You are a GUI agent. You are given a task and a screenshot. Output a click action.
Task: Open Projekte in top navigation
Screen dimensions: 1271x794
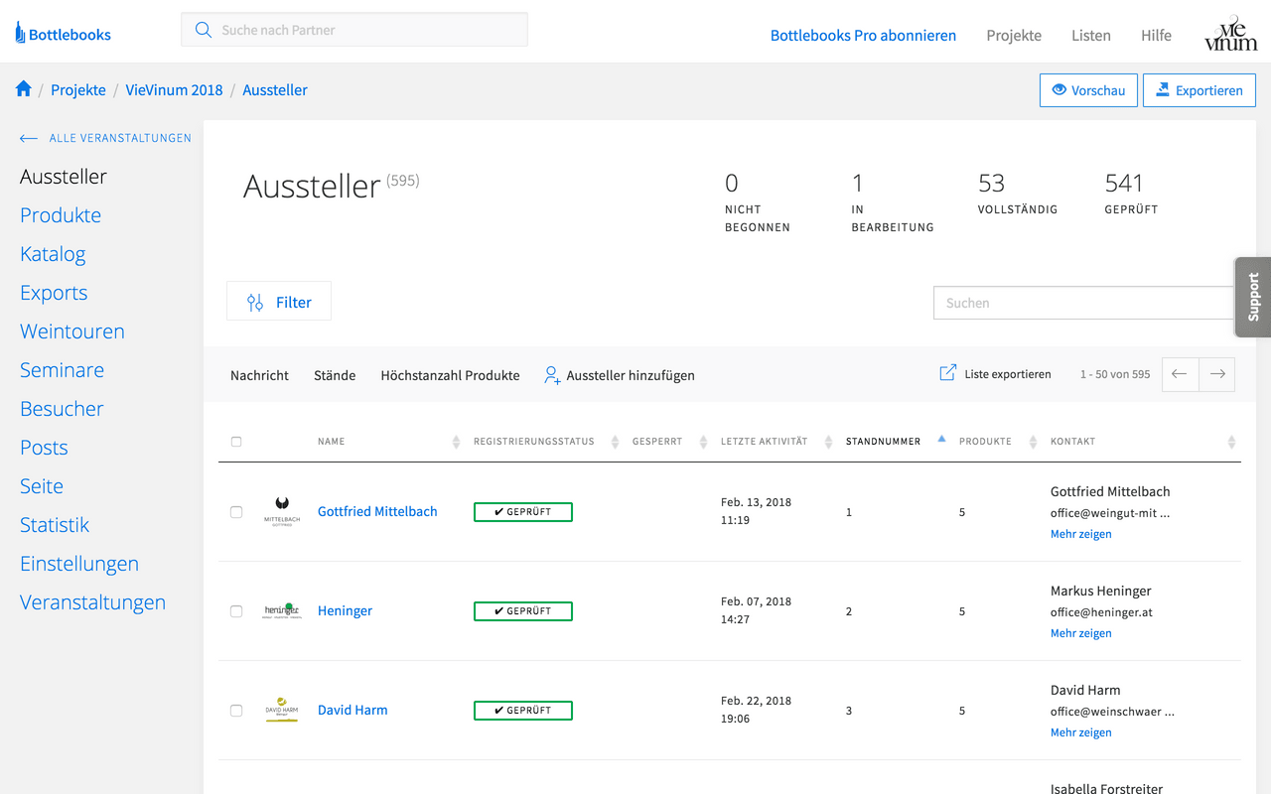coord(1014,35)
